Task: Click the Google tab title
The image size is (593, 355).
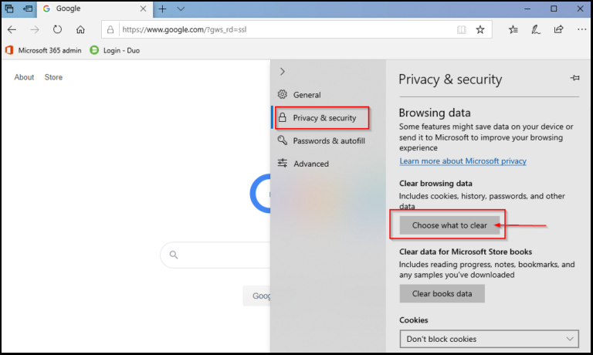Action: tap(68, 8)
